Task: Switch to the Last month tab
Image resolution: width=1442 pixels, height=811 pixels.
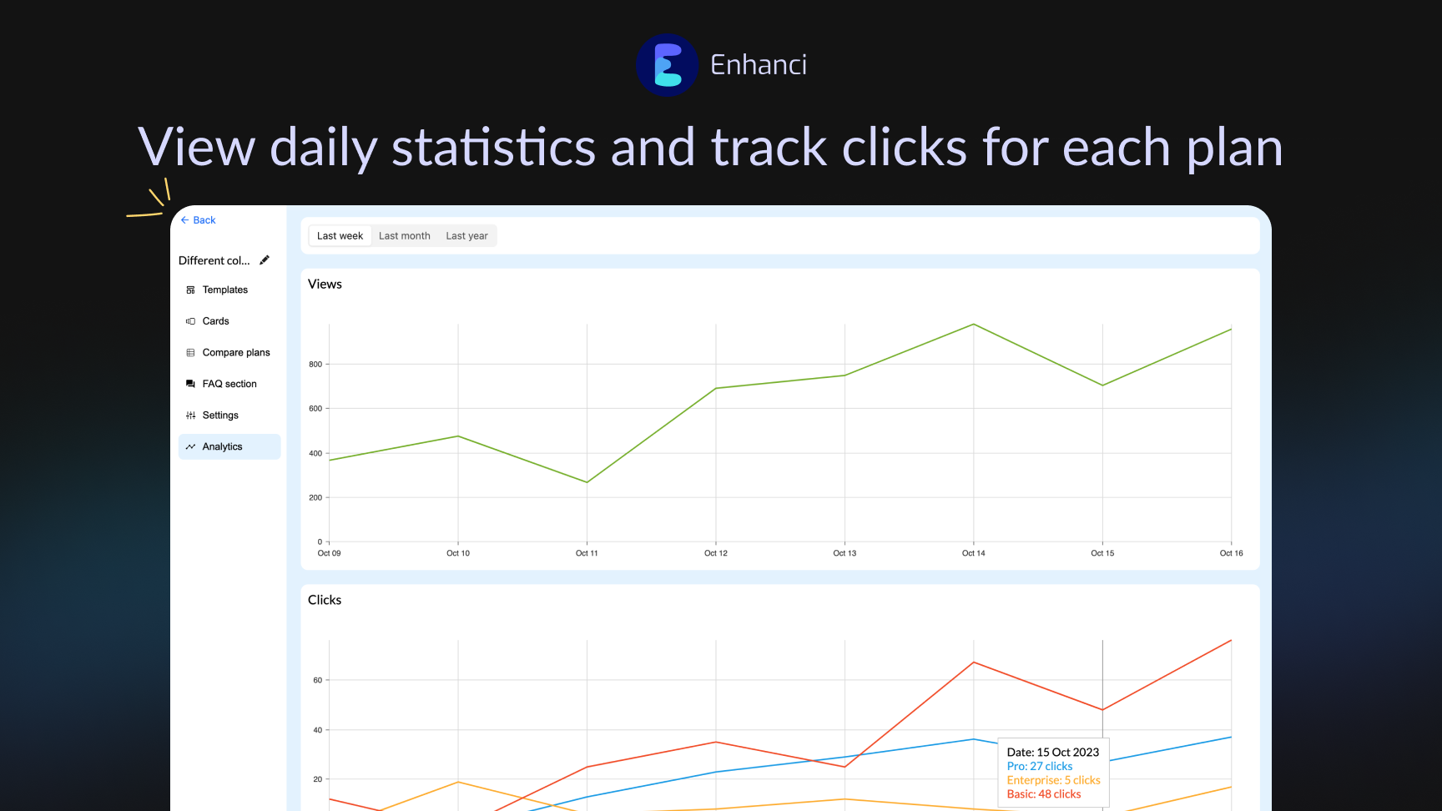Action: click(x=405, y=236)
